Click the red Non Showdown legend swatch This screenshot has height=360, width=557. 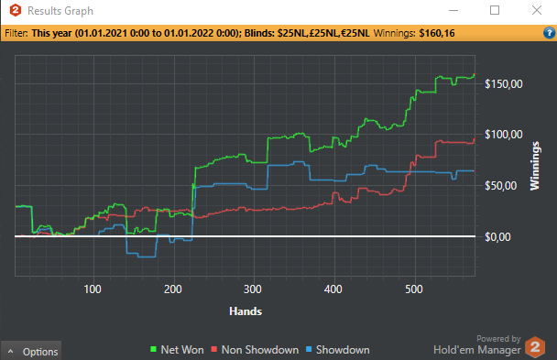(213, 349)
